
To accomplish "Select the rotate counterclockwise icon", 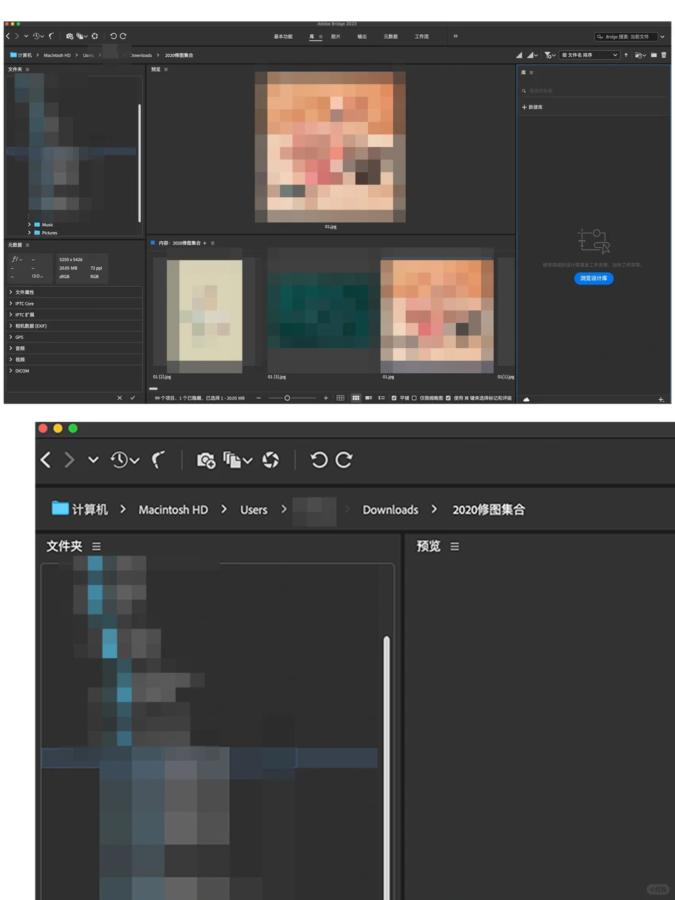I will click(112, 36).
